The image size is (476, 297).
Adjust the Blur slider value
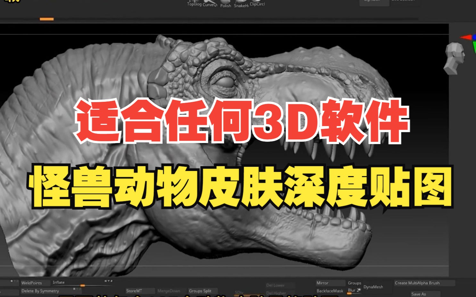pos(353,290)
